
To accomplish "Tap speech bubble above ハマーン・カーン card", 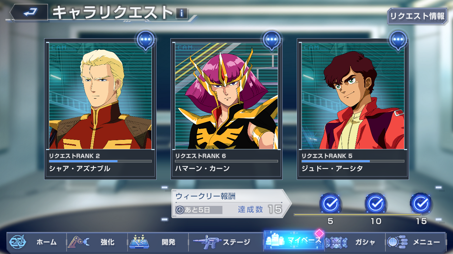I will click(272, 40).
